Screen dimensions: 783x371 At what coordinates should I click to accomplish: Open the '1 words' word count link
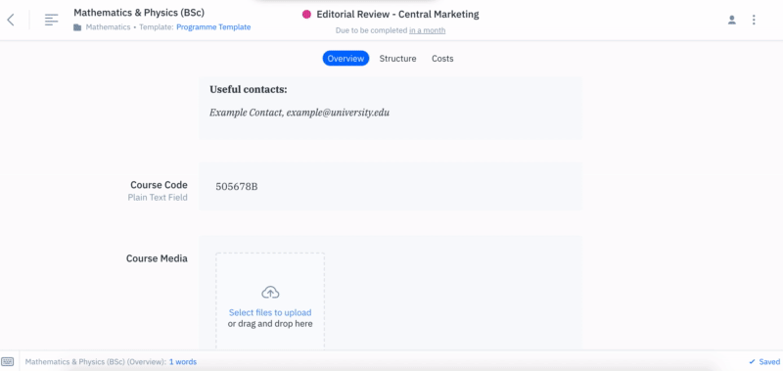pyautogui.click(x=183, y=362)
